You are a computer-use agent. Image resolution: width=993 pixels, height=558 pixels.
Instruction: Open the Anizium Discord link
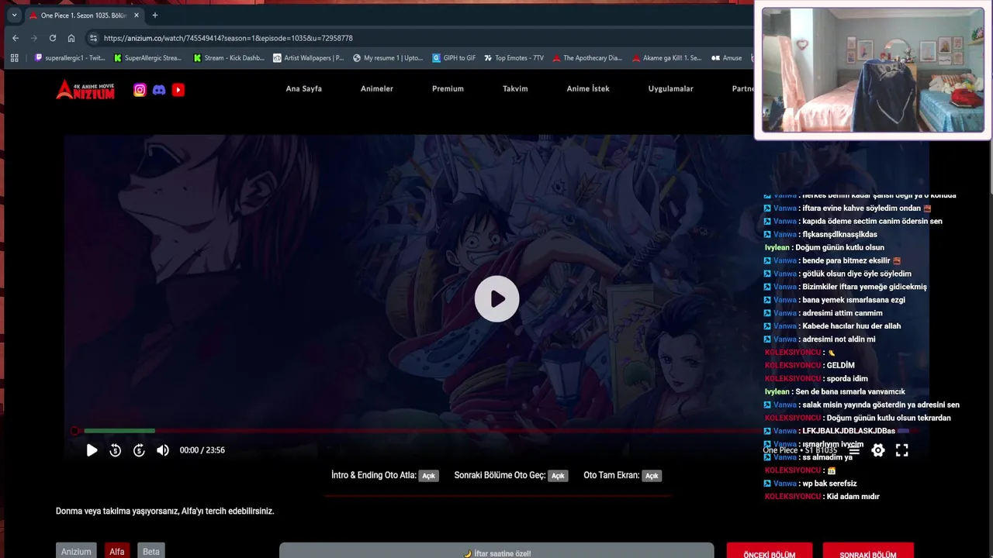point(159,90)
